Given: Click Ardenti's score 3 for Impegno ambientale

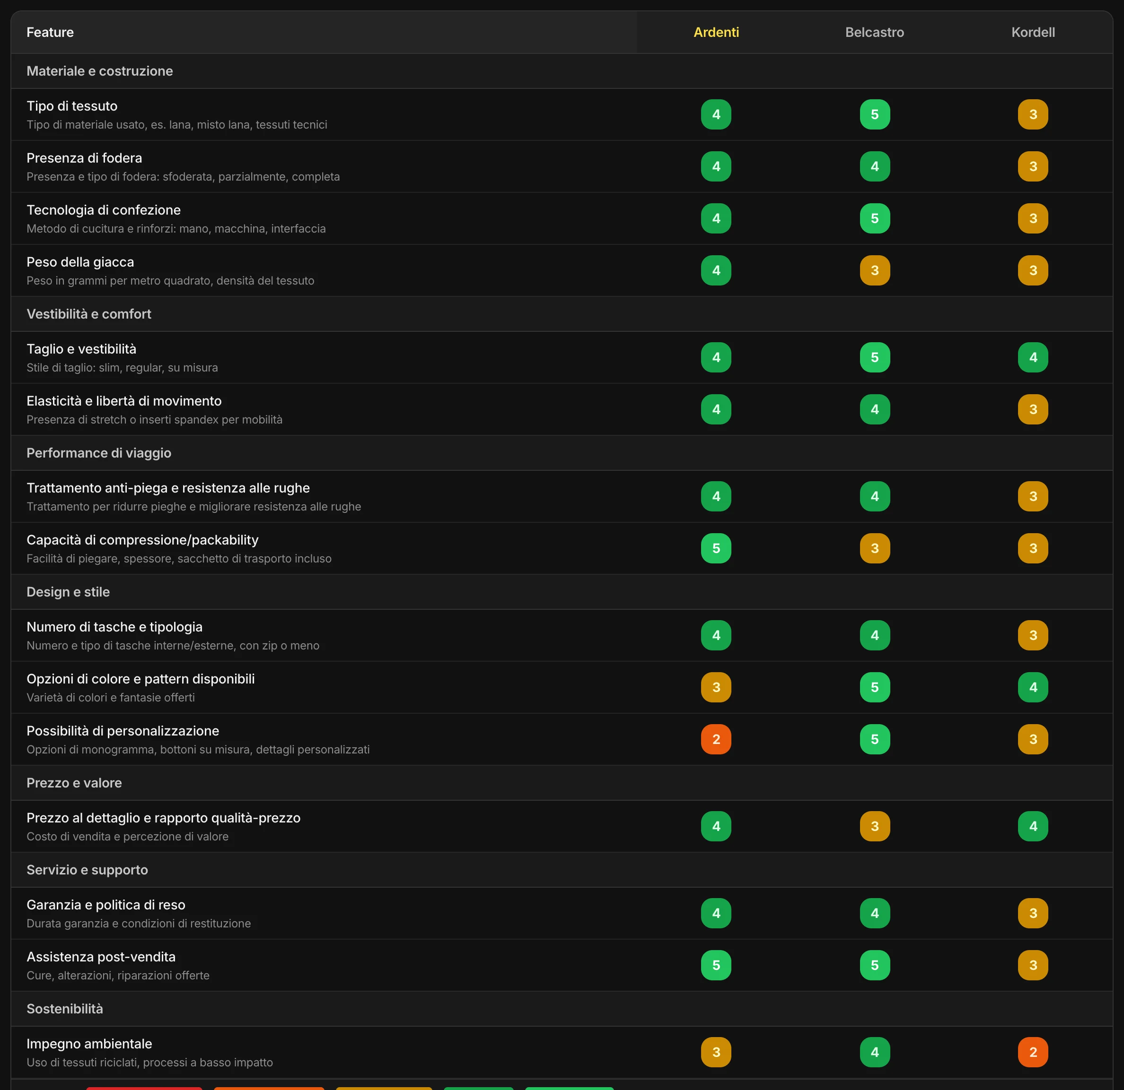Looking at the screenshot, I should point(716,1052).
